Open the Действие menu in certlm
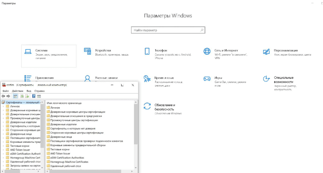The width and height of the screenshot is (323, 173). (18, 91)
